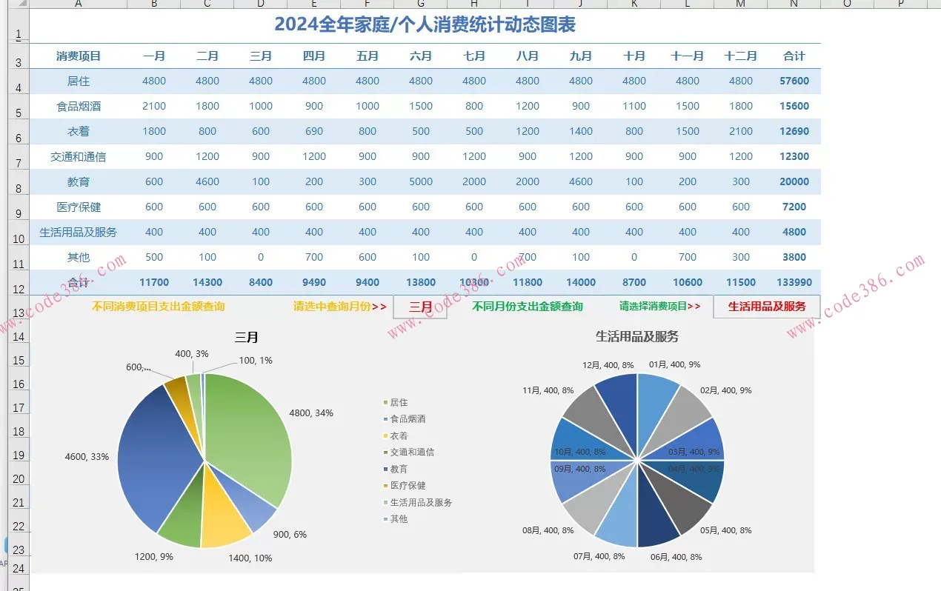Select the pie data label 100, 1%

tap(256, 361)
